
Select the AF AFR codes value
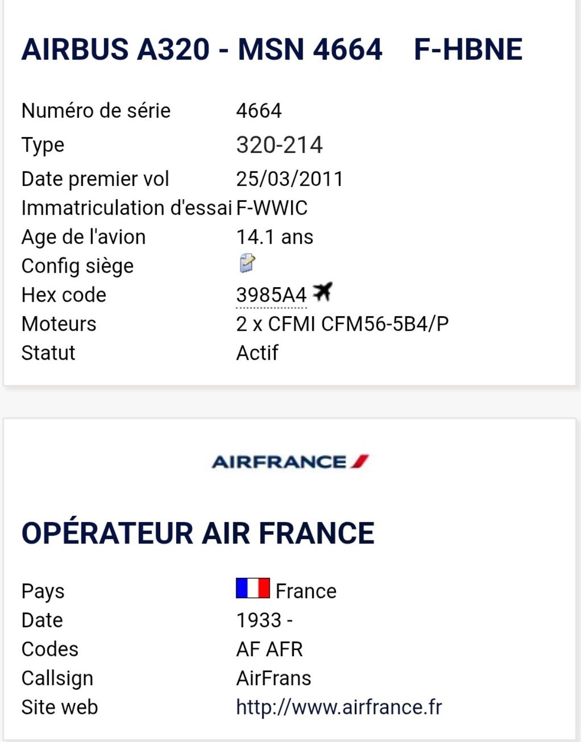pyautogui.click(x=269, y=649)
